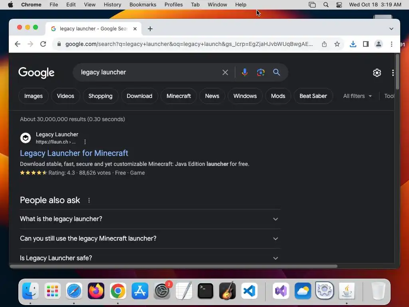Open Launchpad from the Dock
Viewport: 409px width, 307px height.
click(x=52, y=291)
